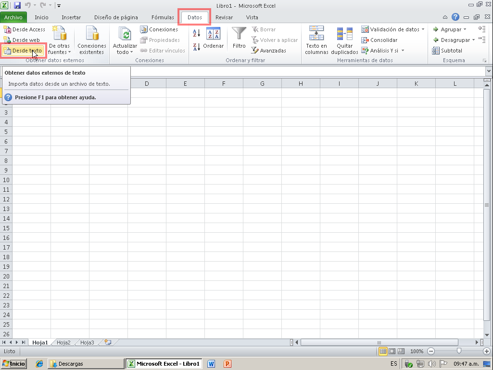
Task: Click Texto en columnas
Action: 316,40
